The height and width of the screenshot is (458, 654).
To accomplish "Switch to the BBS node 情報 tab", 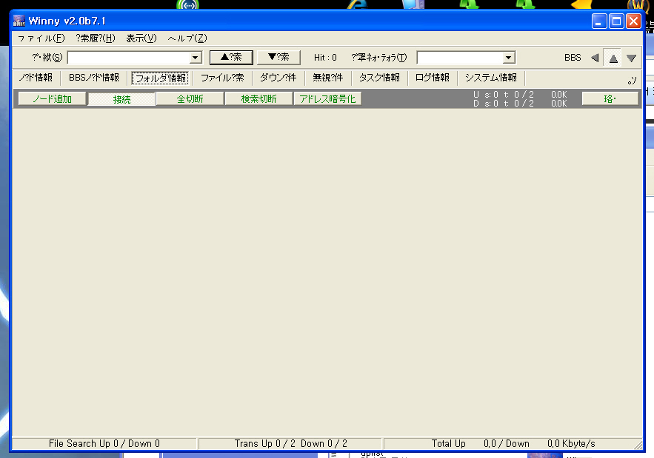I will [x=94, y=78].
